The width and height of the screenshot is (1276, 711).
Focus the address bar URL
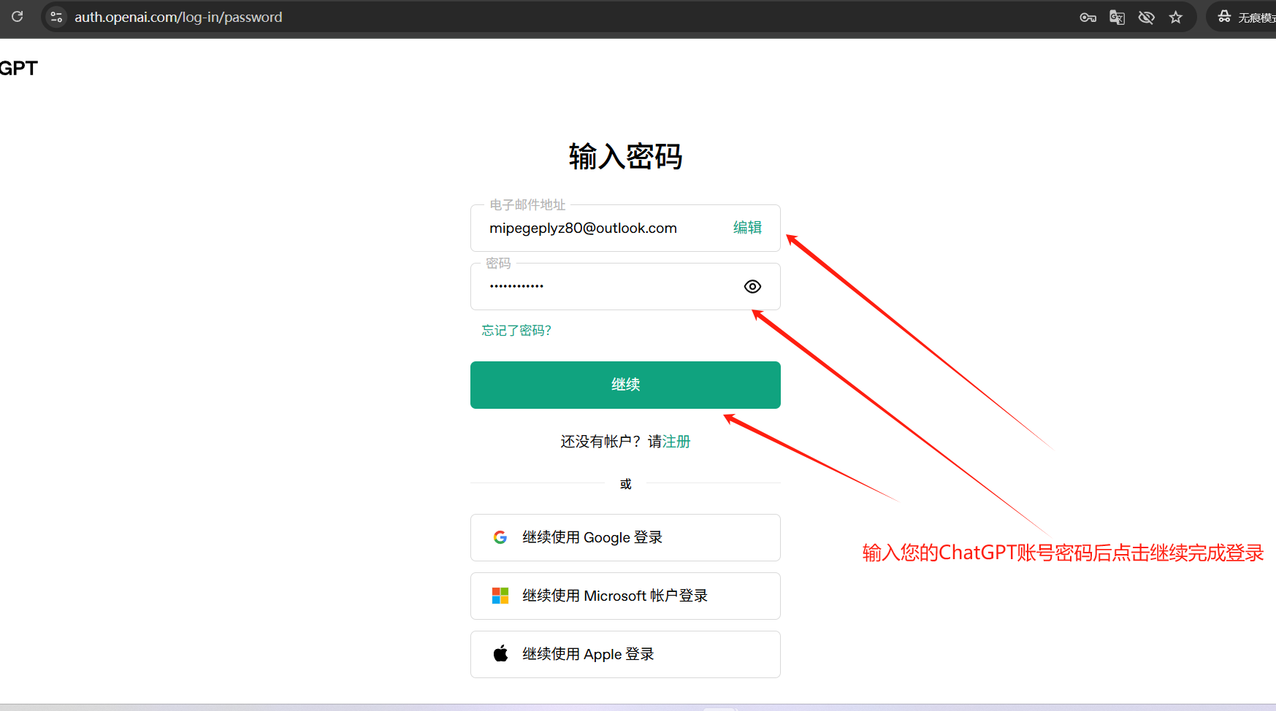tap(178, 17)
